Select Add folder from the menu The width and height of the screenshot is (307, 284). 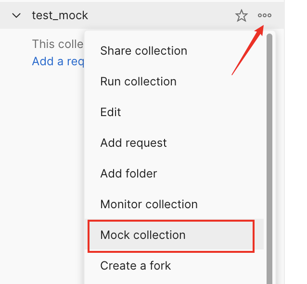coord(128,174)
